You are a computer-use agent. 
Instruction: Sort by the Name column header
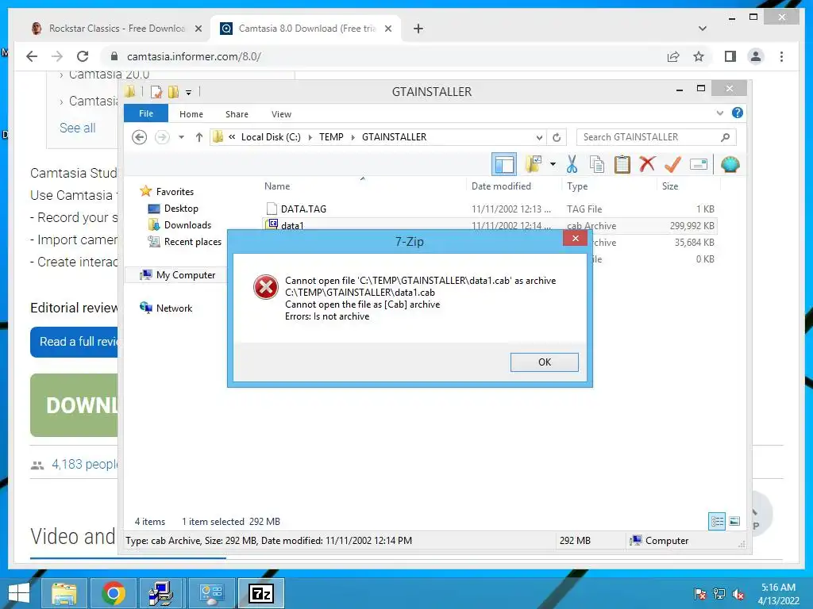[x=277, y=186]
